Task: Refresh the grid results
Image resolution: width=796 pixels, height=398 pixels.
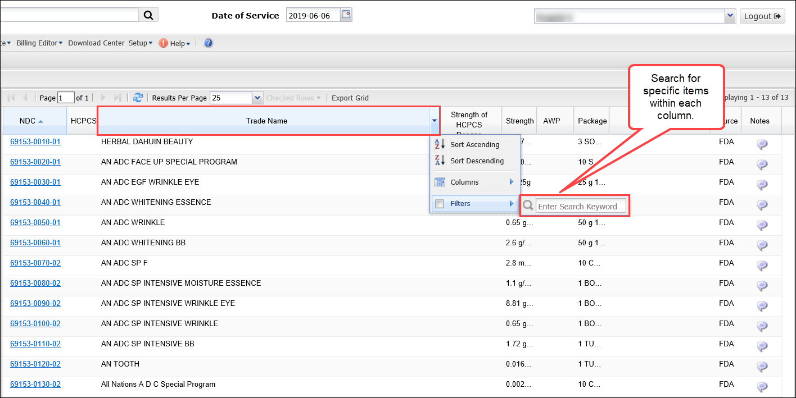Action: tap(138, 98)
